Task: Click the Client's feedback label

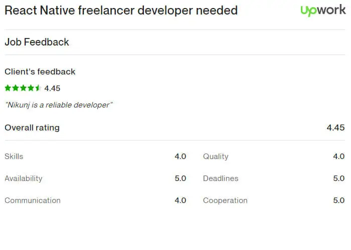Action: 40,71
